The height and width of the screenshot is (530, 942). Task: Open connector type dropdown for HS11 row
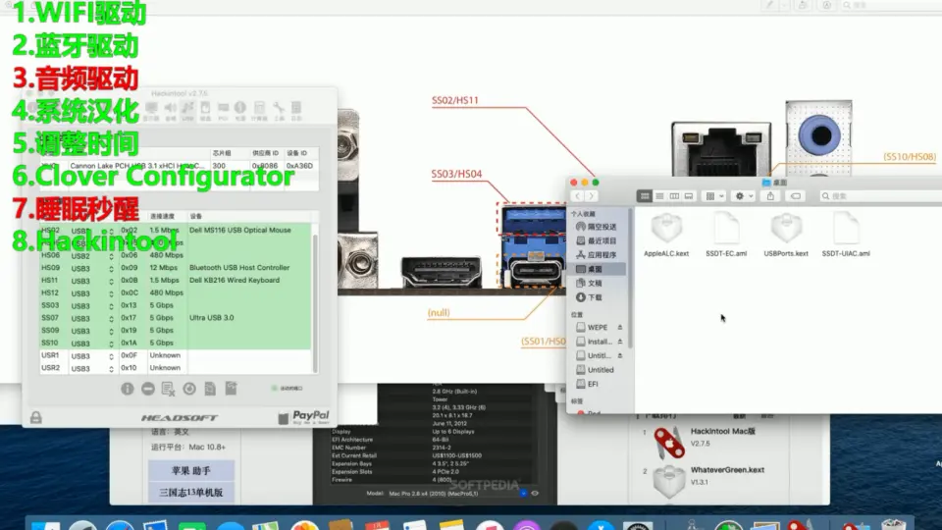(x=111, y=282)
